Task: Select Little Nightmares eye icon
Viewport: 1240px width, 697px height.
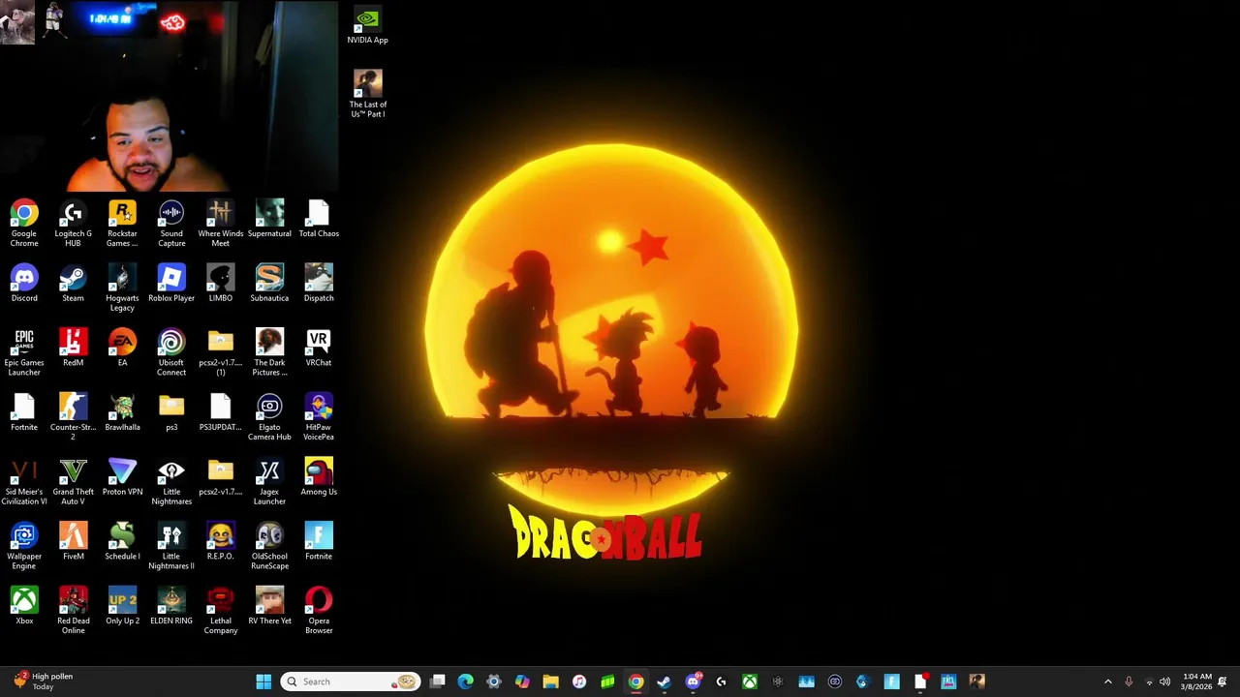Action: pyautogui.click(x=171, y=482)
